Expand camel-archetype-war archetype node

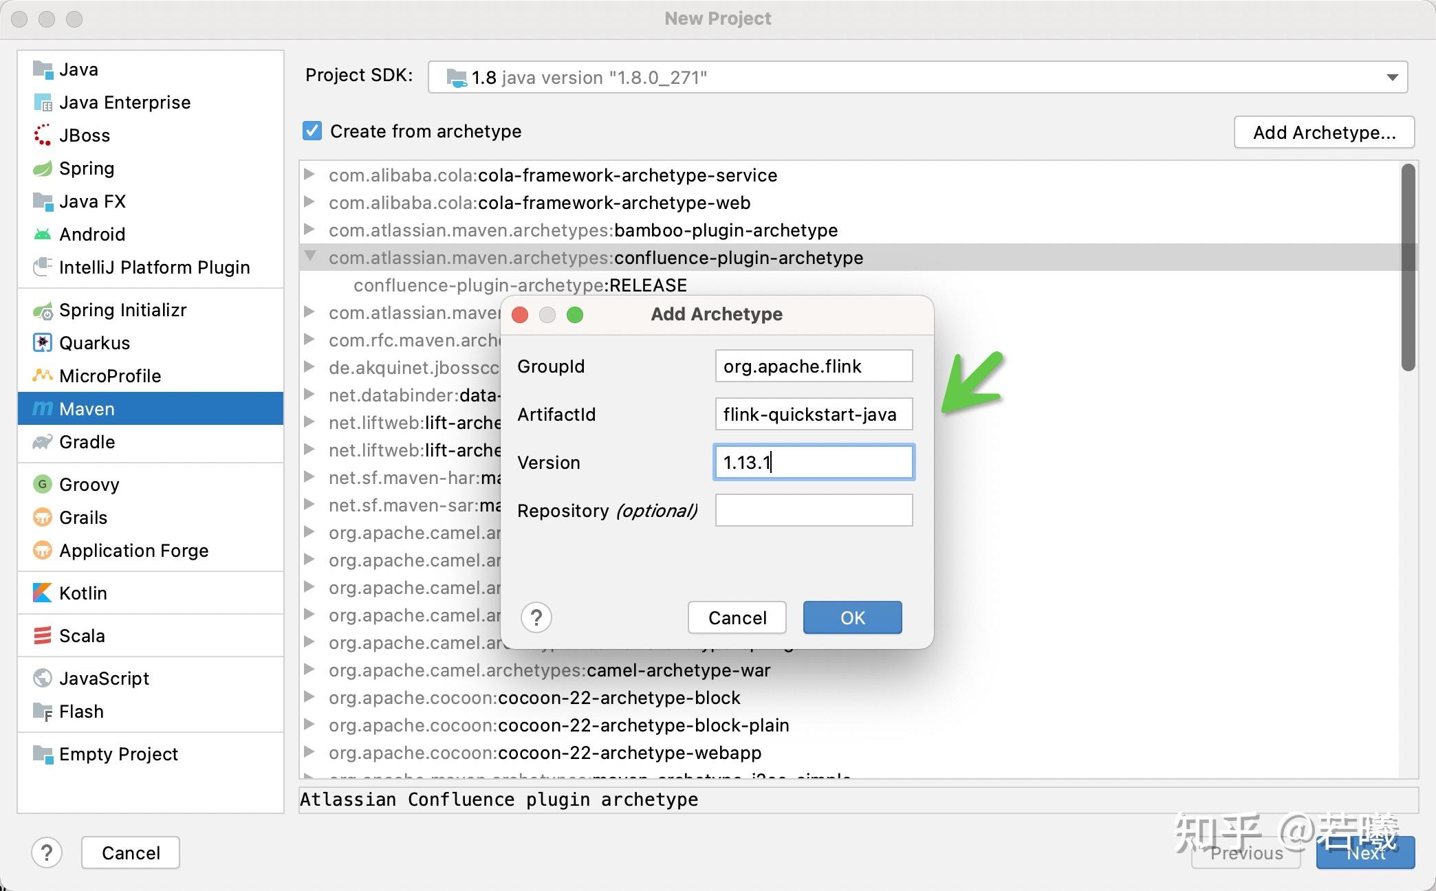(309, 670)
